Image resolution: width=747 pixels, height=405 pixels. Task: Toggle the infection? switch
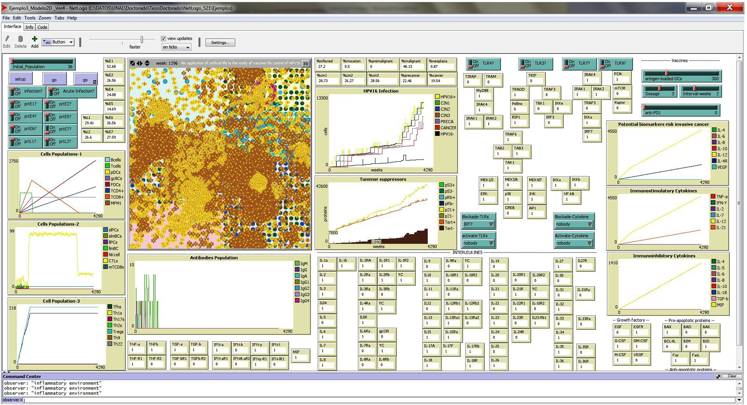(x=13, y=92)
